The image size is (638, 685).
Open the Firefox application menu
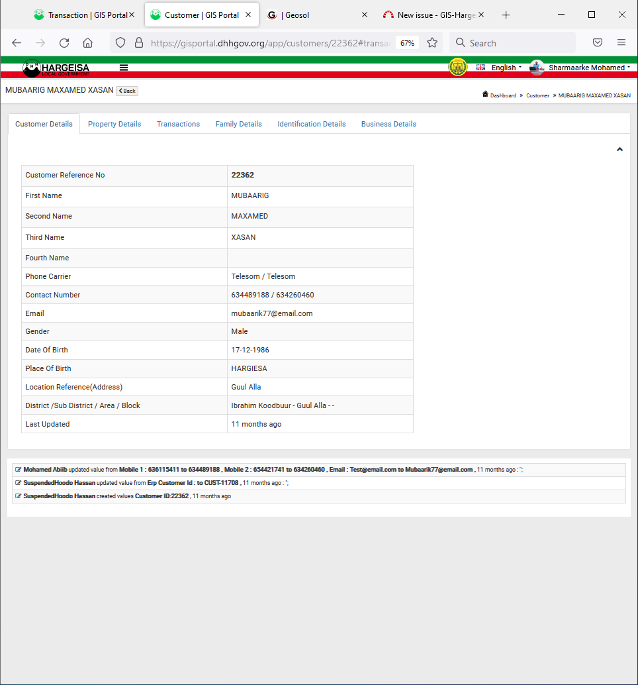pos(621,43)
